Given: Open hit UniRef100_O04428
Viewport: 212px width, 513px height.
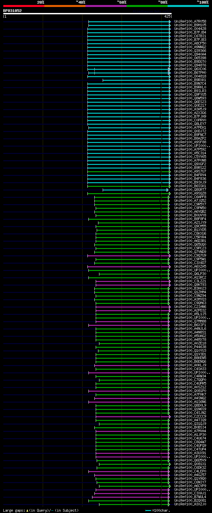Looking at the screenshot, I should click(x=190, y=29).
